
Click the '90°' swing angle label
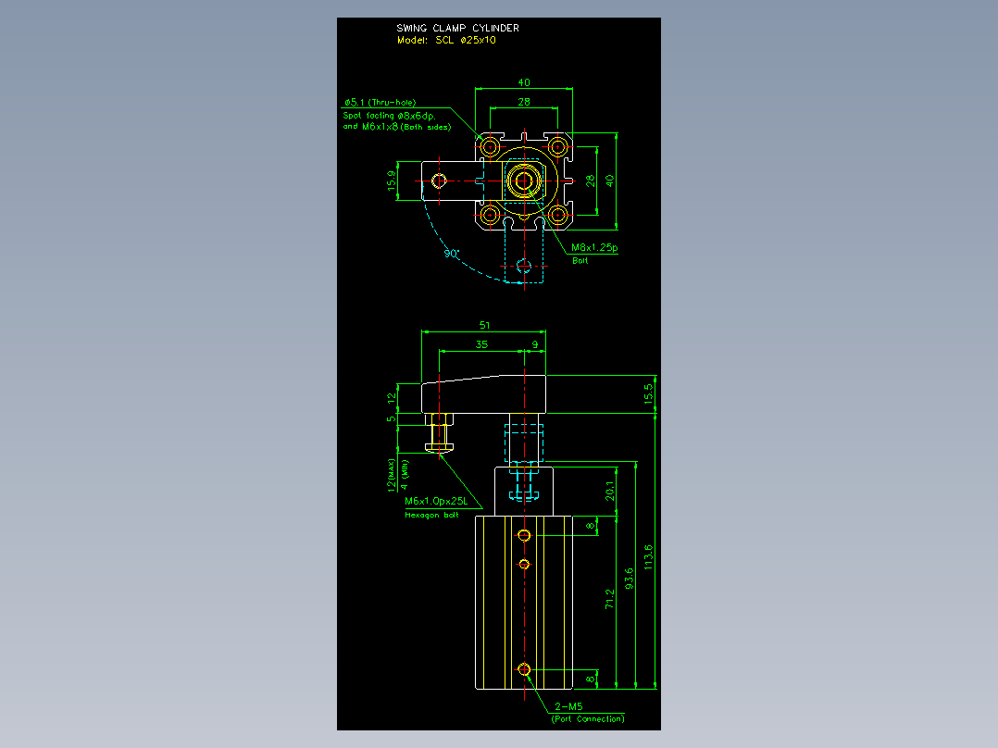point(451,254)
